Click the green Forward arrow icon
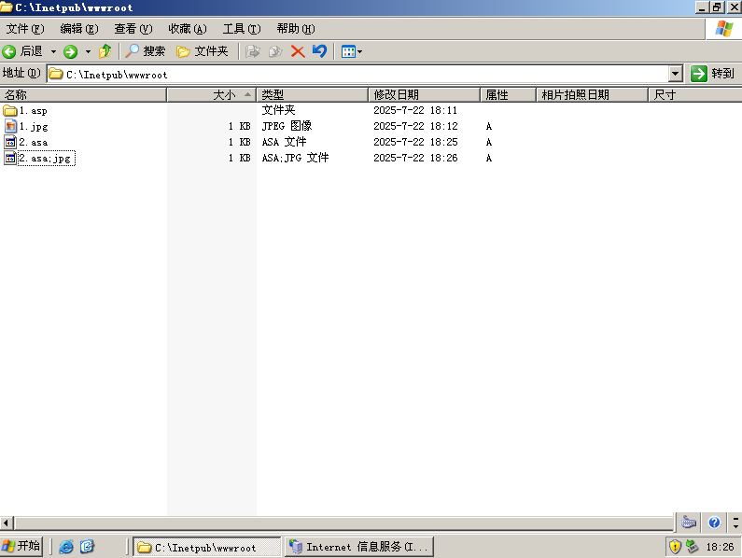 71,51
